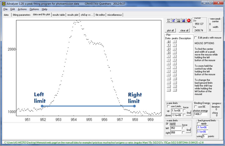
Task: Click the photon energy input field
Action: pos(200,114)
